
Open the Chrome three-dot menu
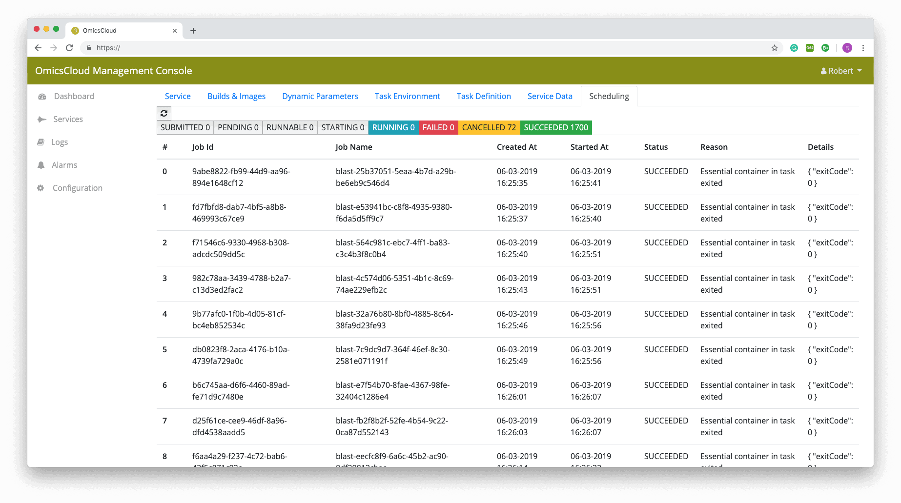(x=863, y=48)
